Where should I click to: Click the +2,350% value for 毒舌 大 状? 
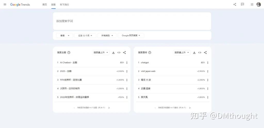(x=201, y=80)
